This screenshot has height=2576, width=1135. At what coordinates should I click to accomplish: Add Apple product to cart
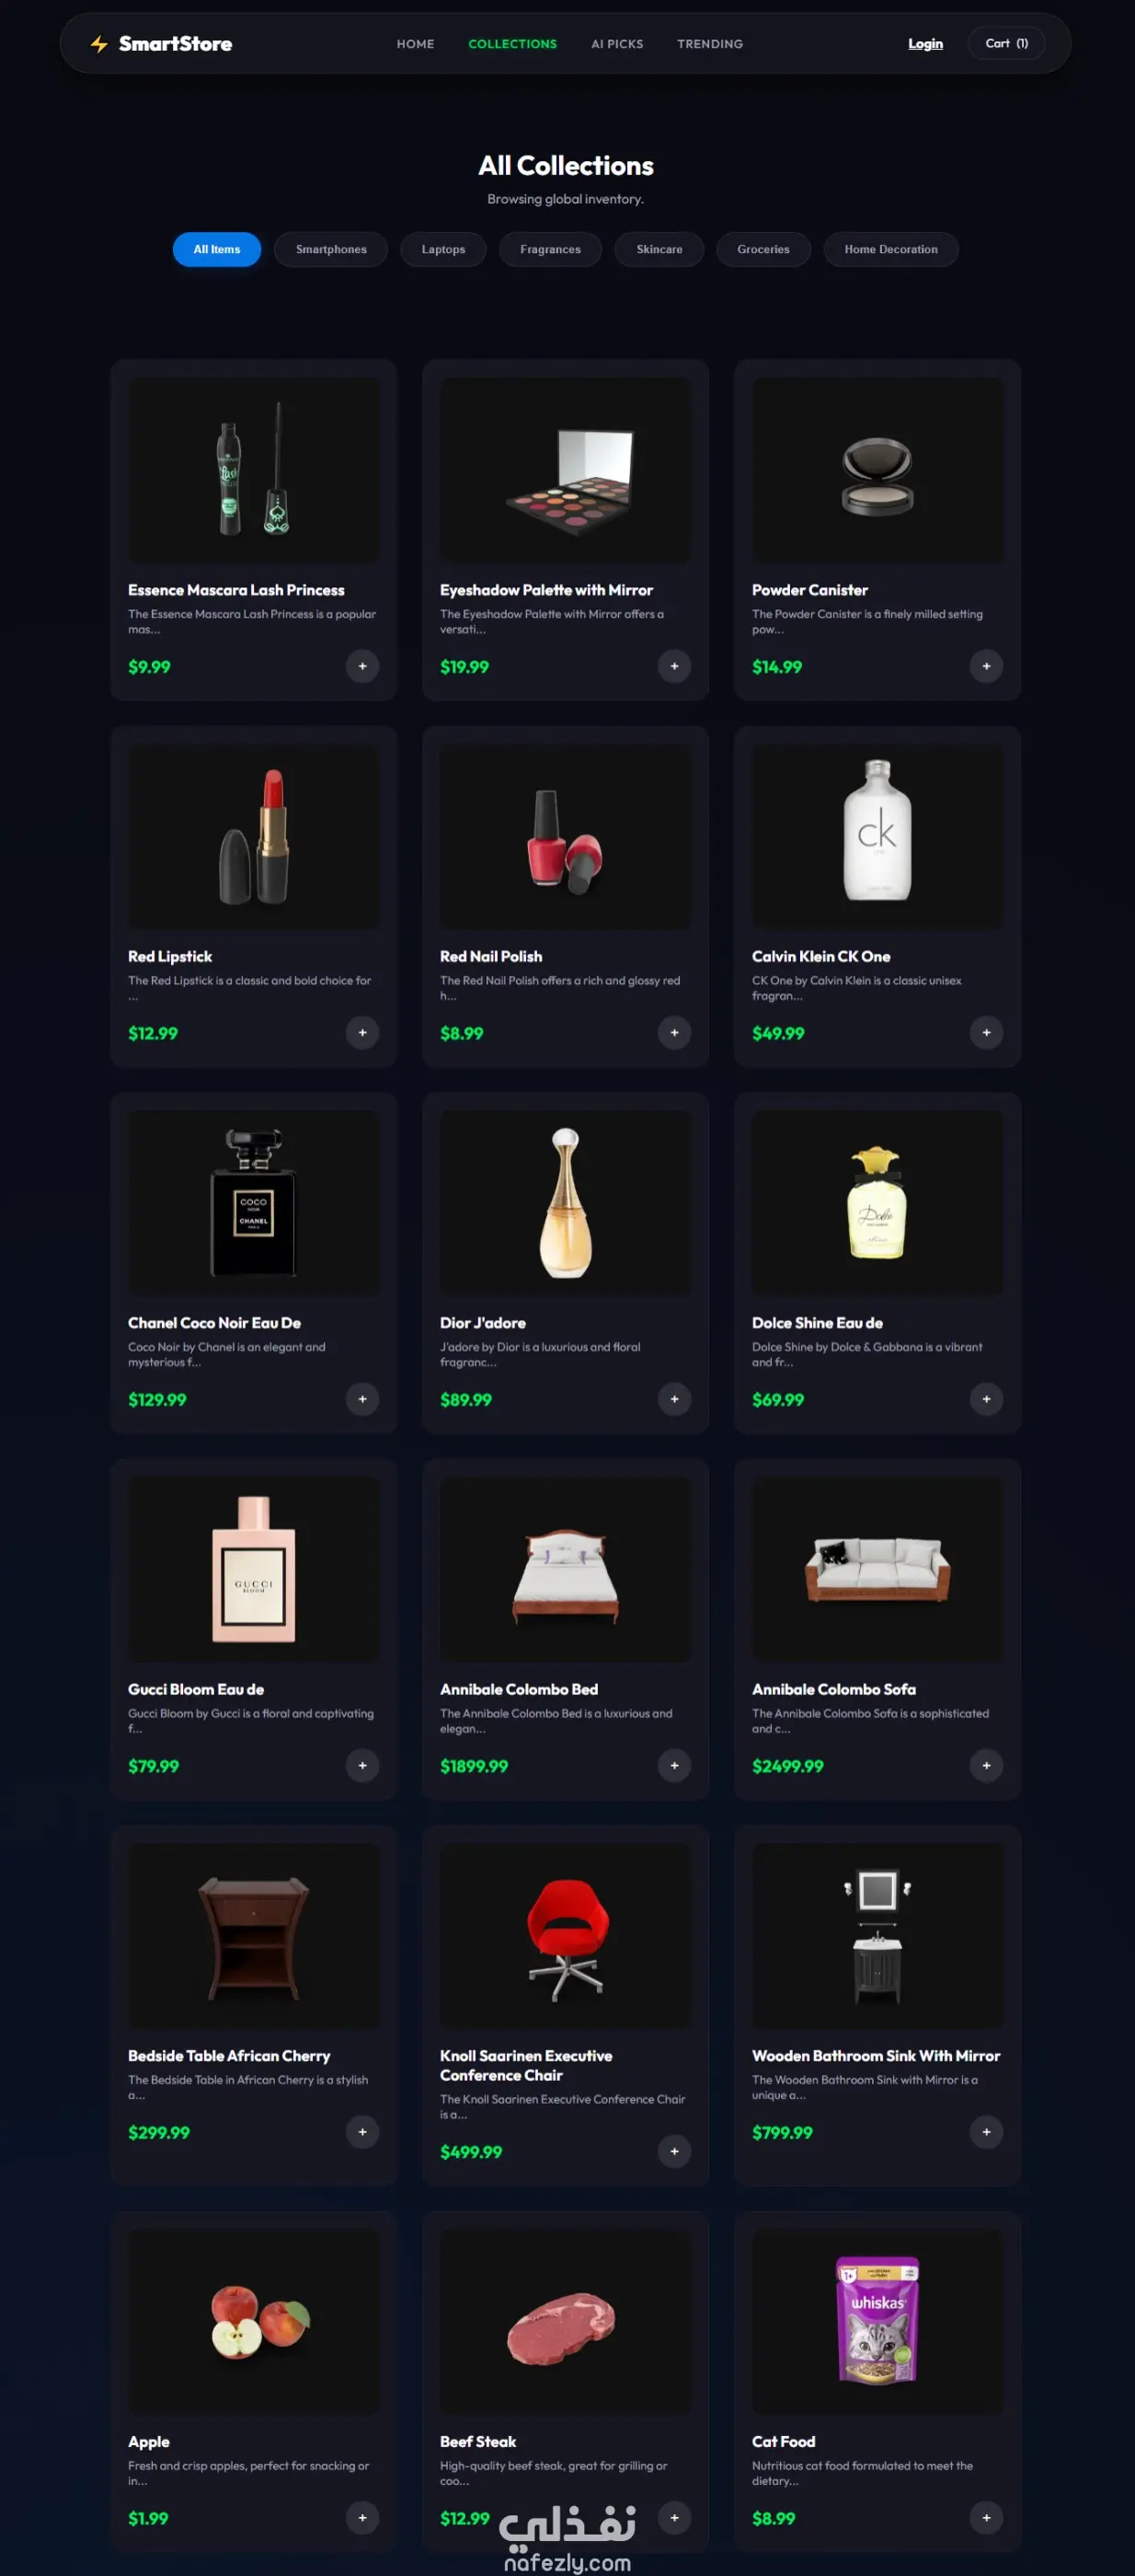coord(361,2517)
